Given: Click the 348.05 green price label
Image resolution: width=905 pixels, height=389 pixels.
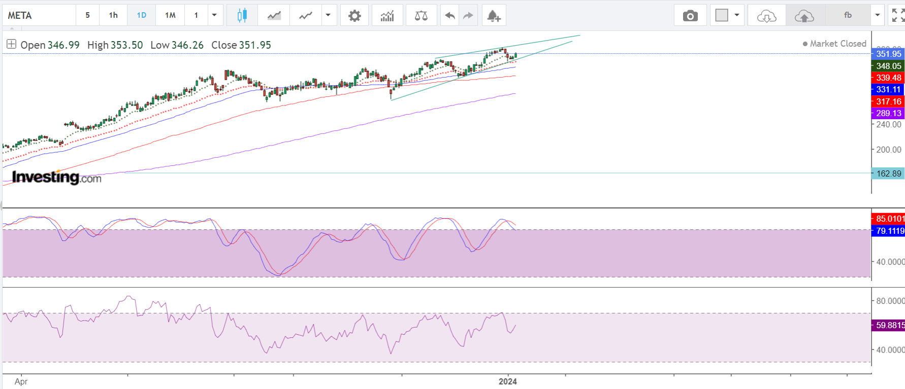Looking at the screenshot, I should pyautogui.click(x=888, y=66).
